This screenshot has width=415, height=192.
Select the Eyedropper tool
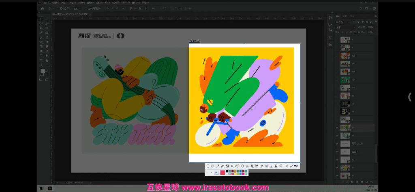[41, 32]
